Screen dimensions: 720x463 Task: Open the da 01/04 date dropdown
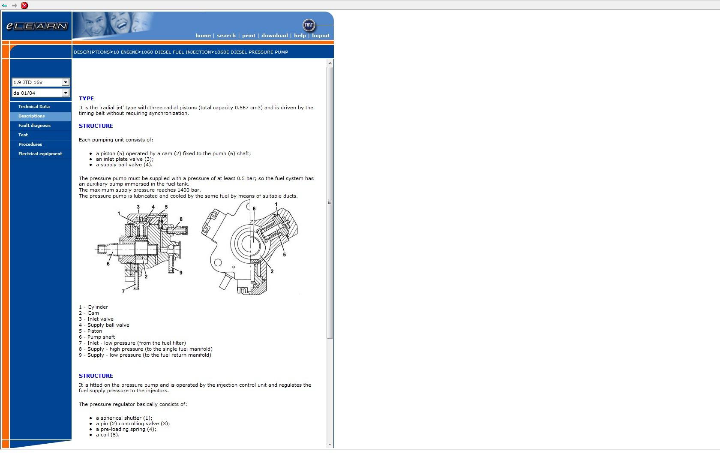click(x=41, y=93)
